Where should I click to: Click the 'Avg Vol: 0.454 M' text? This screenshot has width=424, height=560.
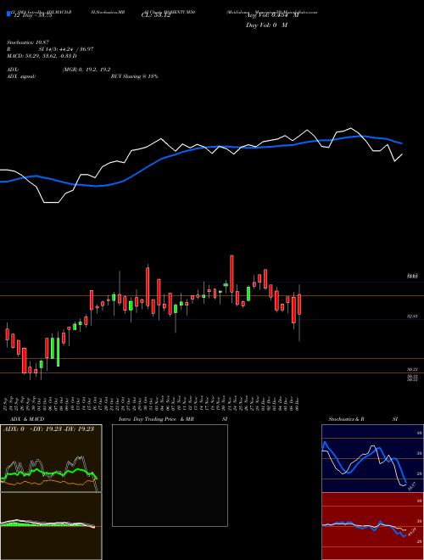[272, 15]
